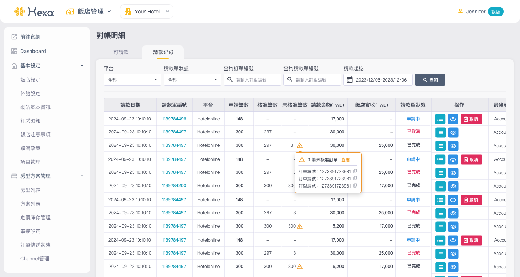Open the 請款單狀態 status dropdown
This screenshot has width=520, height=277.
click(x=192, y=80)
